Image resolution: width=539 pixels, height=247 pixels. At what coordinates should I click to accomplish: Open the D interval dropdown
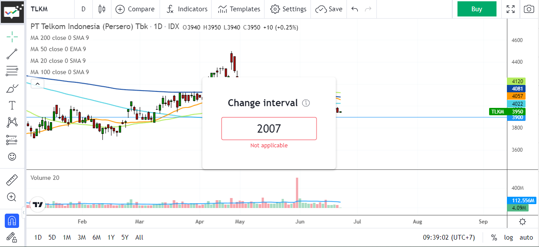(x=83, y=9)
